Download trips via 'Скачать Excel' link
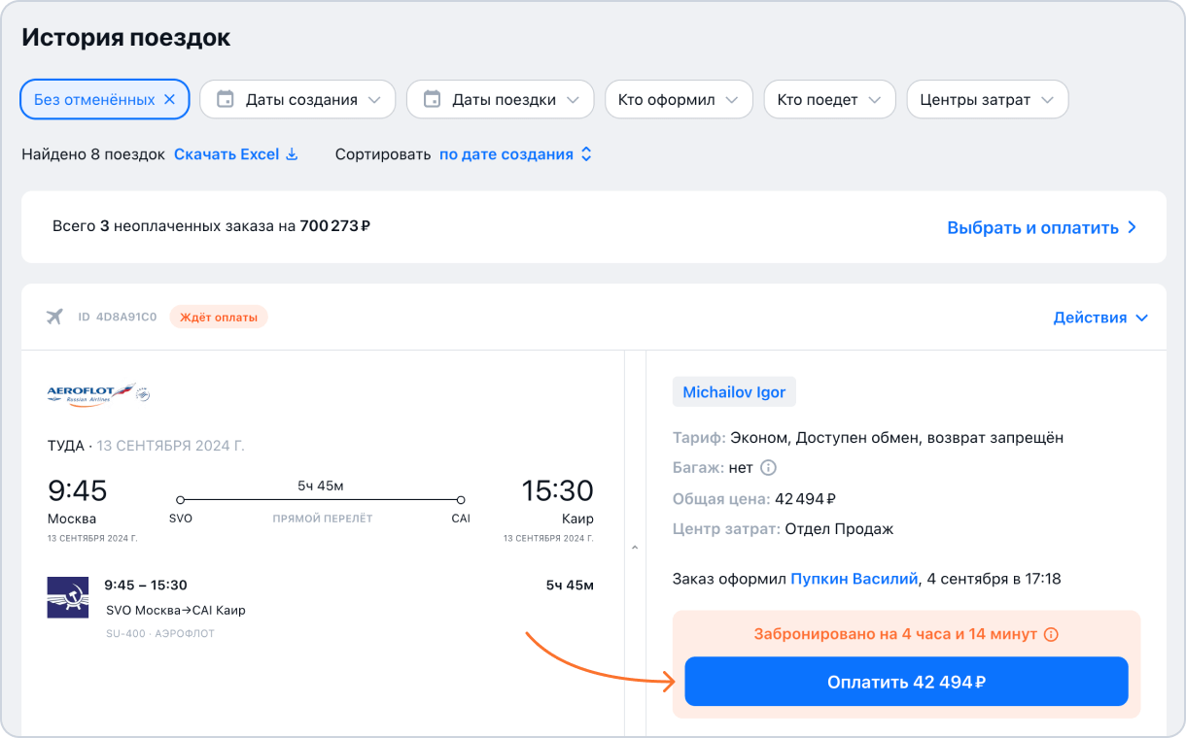This screenshot has width=1186, height=738. pyautogui.click(x=235, y=154)
